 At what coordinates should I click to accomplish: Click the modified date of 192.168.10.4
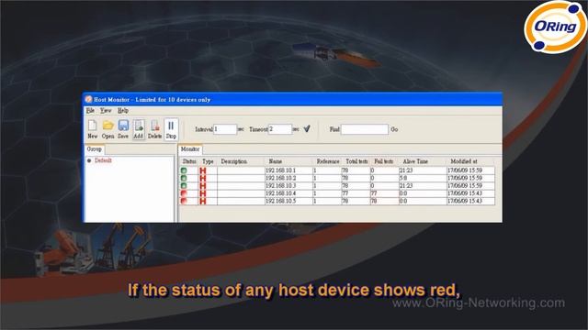pos(465,193)
